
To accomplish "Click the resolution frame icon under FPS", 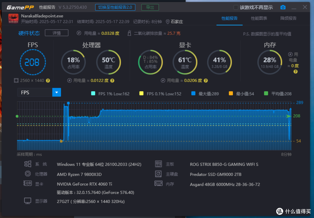I will tap(16, 81).
